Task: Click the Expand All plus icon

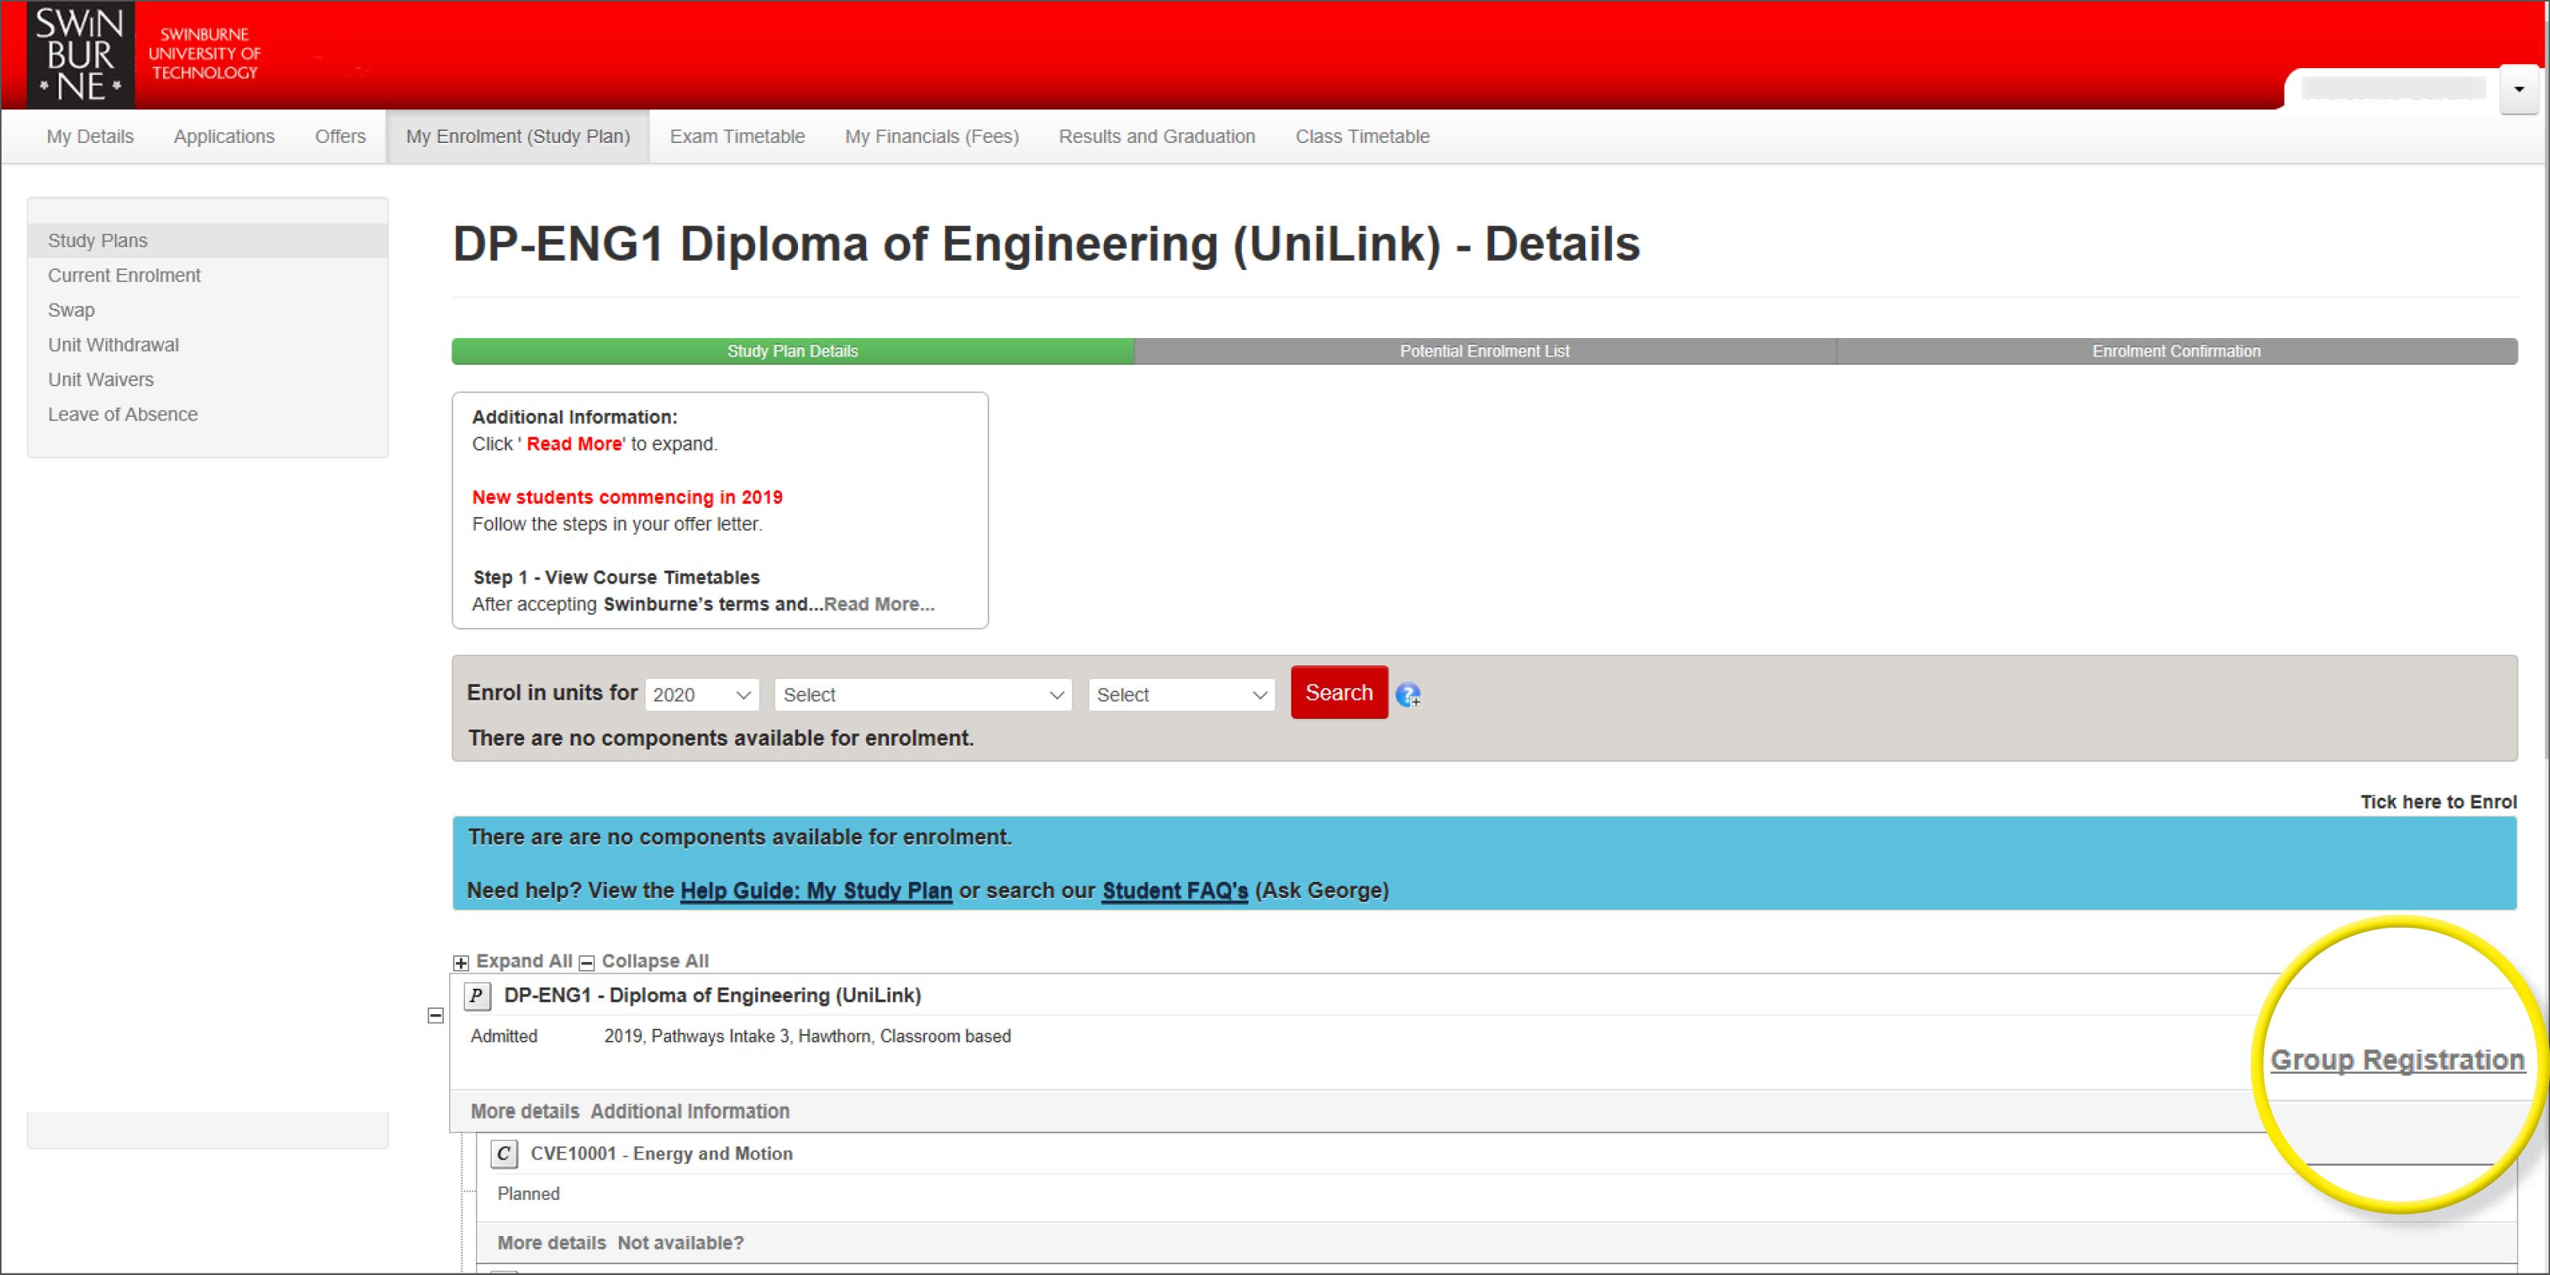Action: pos(461,962)
